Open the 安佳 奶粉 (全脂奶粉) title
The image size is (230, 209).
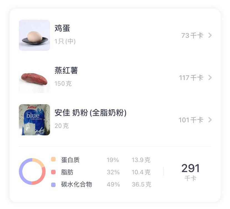click(91, 113)
